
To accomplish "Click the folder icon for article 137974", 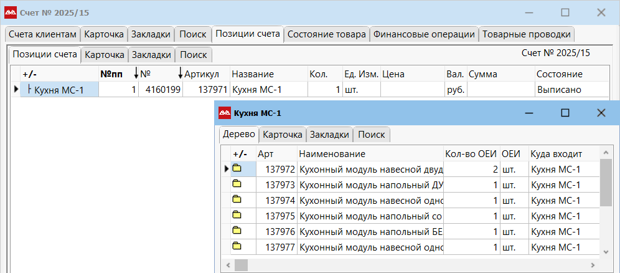I will point(237,199).
